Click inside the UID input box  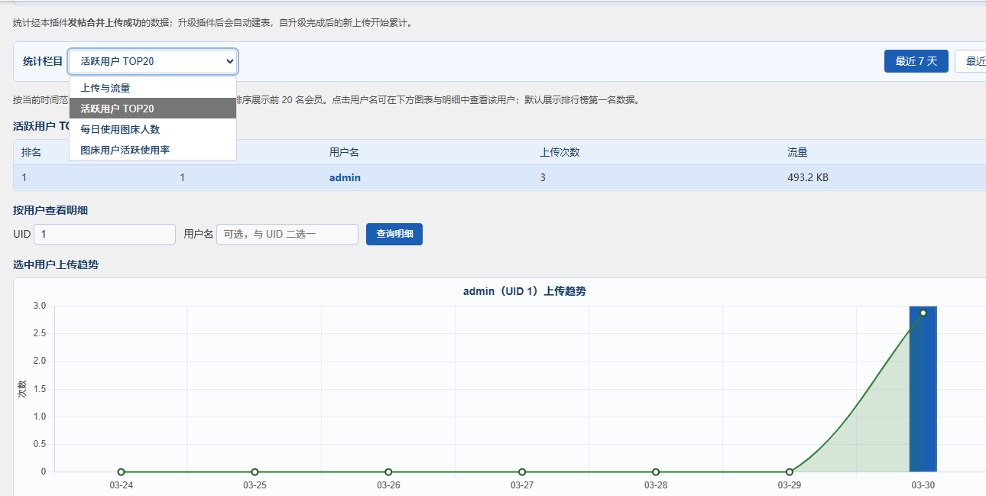point(104,234)
